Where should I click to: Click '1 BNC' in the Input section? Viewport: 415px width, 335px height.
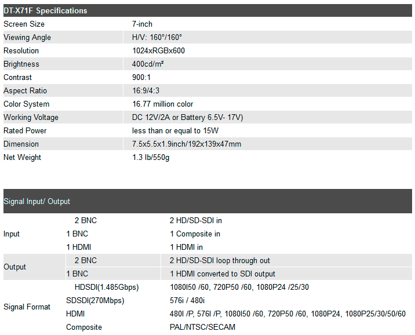77,234
